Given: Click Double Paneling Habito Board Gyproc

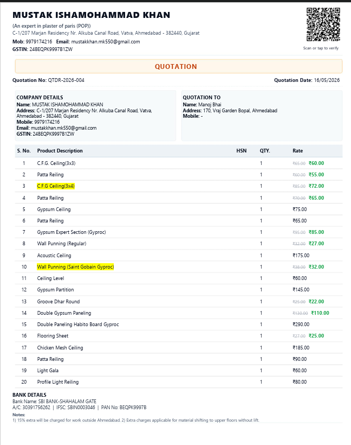Looking at the screenshot, I should pyautogui.click(x=78, y=325).
